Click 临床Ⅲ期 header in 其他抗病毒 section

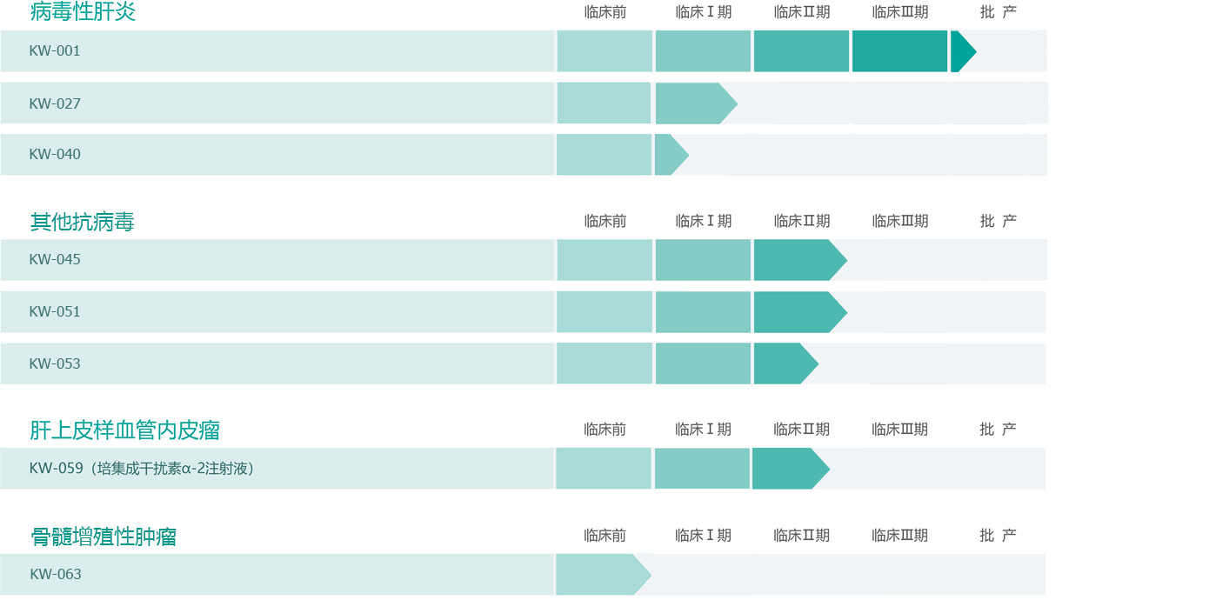899,221
